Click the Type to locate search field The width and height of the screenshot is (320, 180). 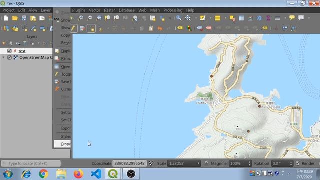(x=31, y=163)
